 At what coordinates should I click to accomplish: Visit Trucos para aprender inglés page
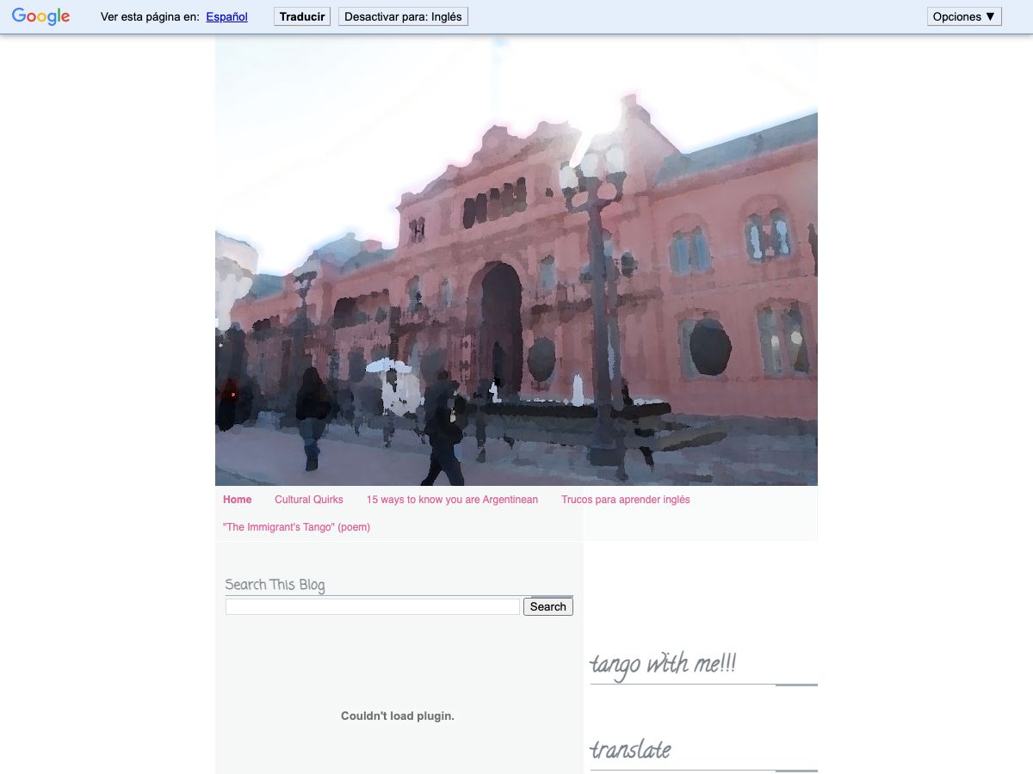tap(625, 500)
